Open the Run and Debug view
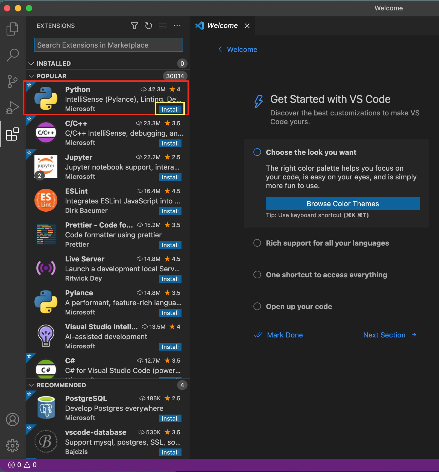Image resolution: width=439 pixels, height=472 pixels. coord(13,108)
